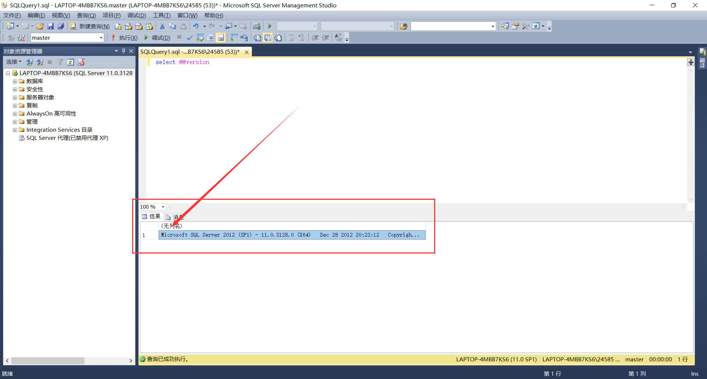Expand the 数据库 folder
Screen dimensions: 707x379
[x=15, y=81]
